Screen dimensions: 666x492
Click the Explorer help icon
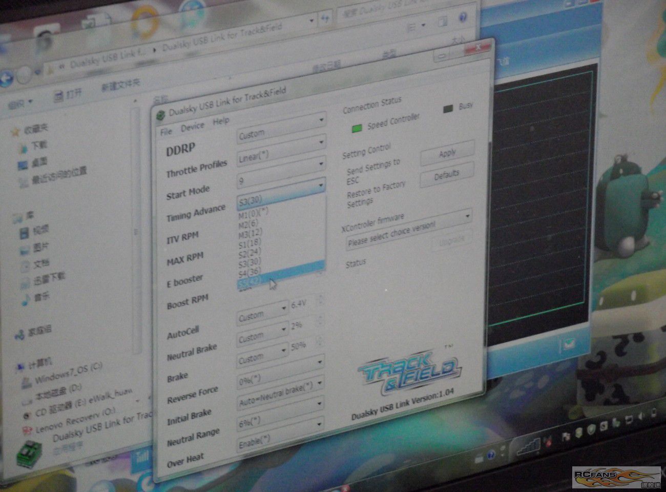coord(463,18)
